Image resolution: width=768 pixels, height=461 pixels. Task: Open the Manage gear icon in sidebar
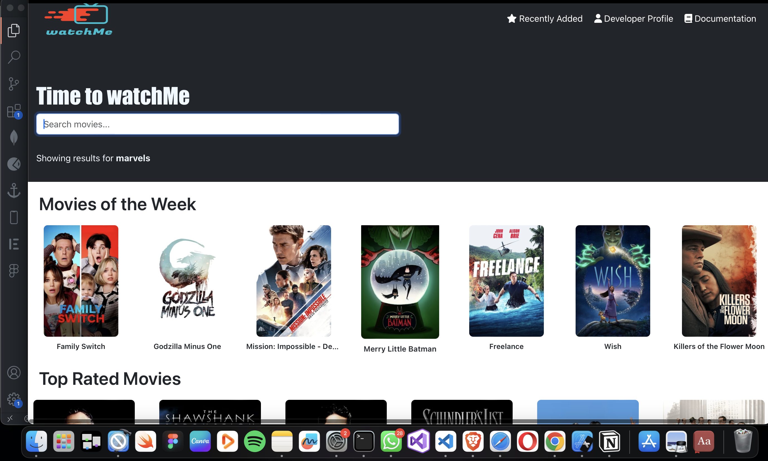14,399
